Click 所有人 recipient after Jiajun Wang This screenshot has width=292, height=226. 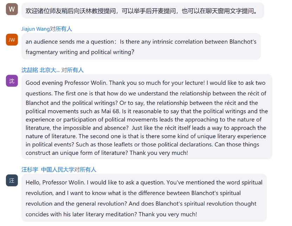64,29
